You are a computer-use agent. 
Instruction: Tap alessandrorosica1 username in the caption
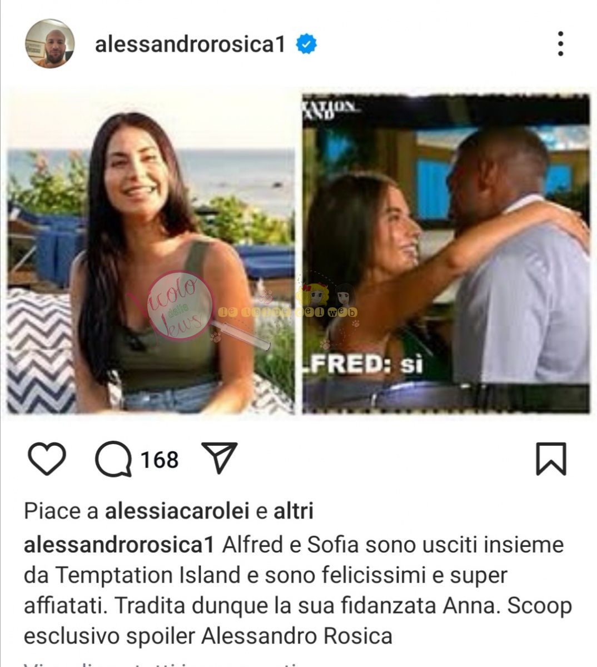click(x=119, y=545)
